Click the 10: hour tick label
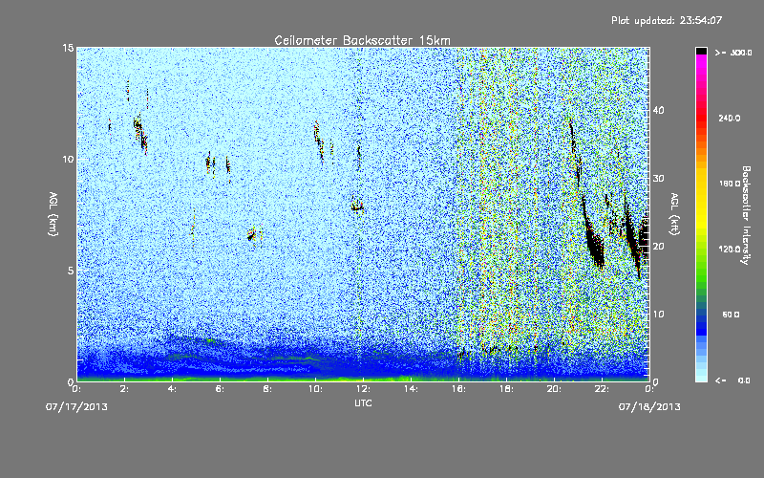764x478 pixels. (315, 389)
